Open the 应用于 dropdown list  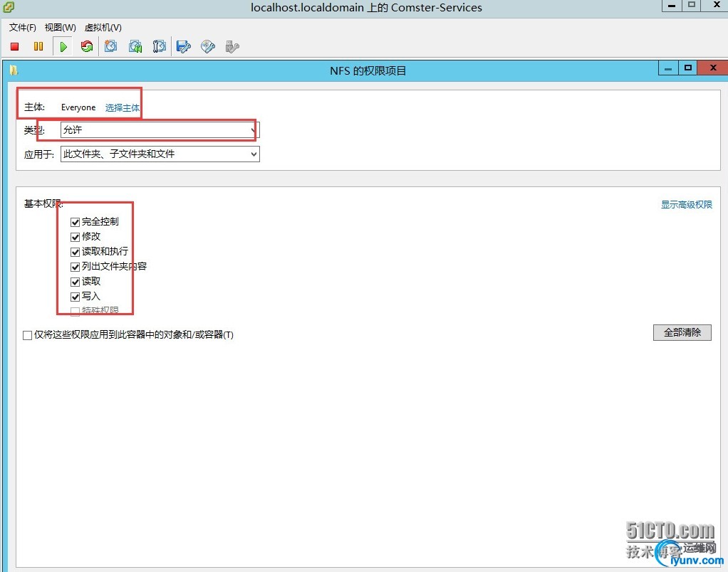[x=160, y=154]
